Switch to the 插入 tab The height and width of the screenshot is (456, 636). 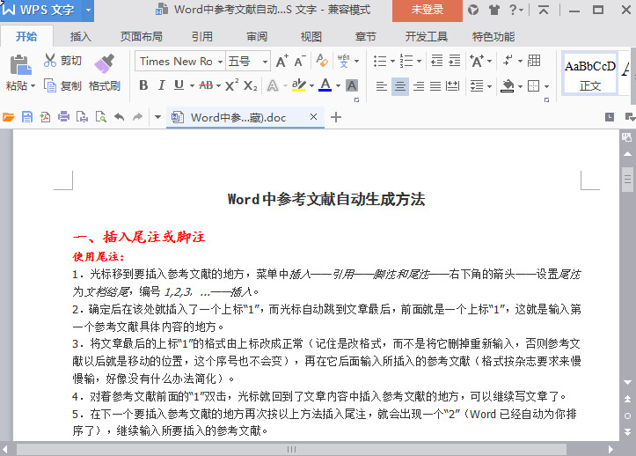[x=80, y=37]
